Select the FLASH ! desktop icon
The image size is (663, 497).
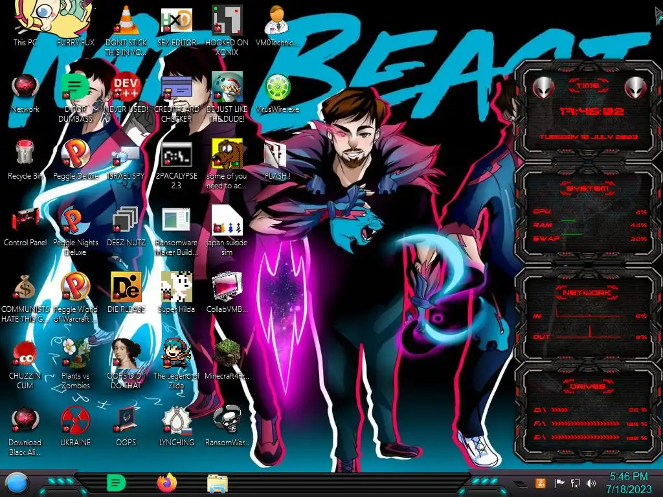click(277, 160)
